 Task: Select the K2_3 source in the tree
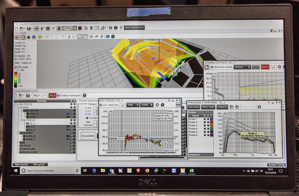[x=32, y=123]
